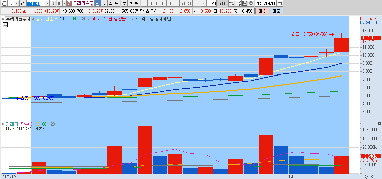382x179 pixels.
Task: Click the 매수 buy button
Action: (x=262, y=11)
